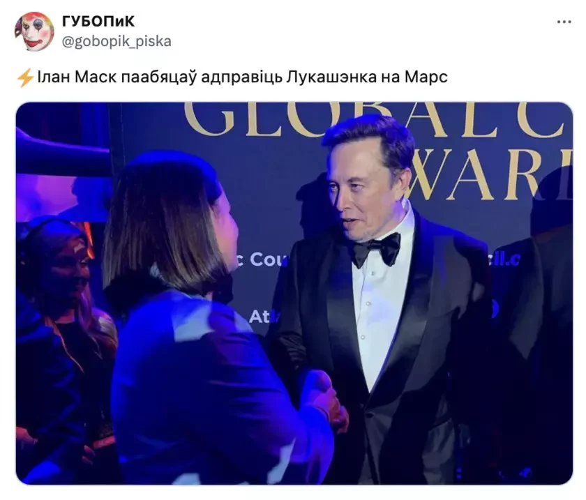Click the white "Cou" text on the backdrop
The image size is (586, 500).
point(268,259)
